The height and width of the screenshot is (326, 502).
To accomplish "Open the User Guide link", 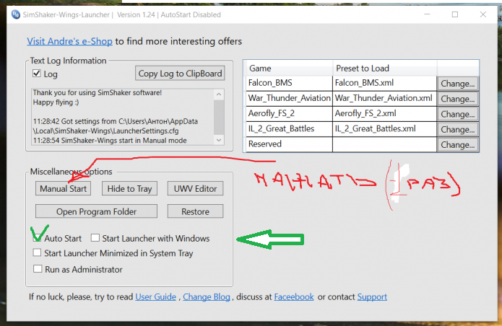I will (155, 297).
